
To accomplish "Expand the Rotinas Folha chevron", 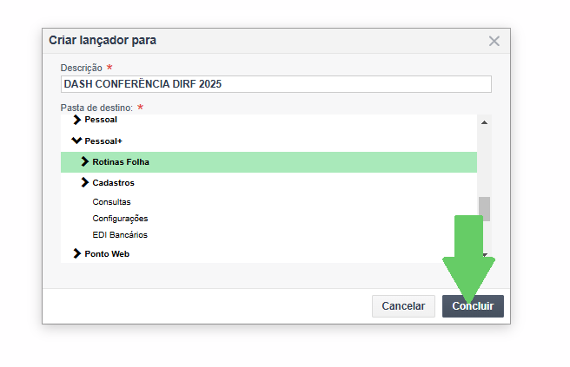I will 85,161.
